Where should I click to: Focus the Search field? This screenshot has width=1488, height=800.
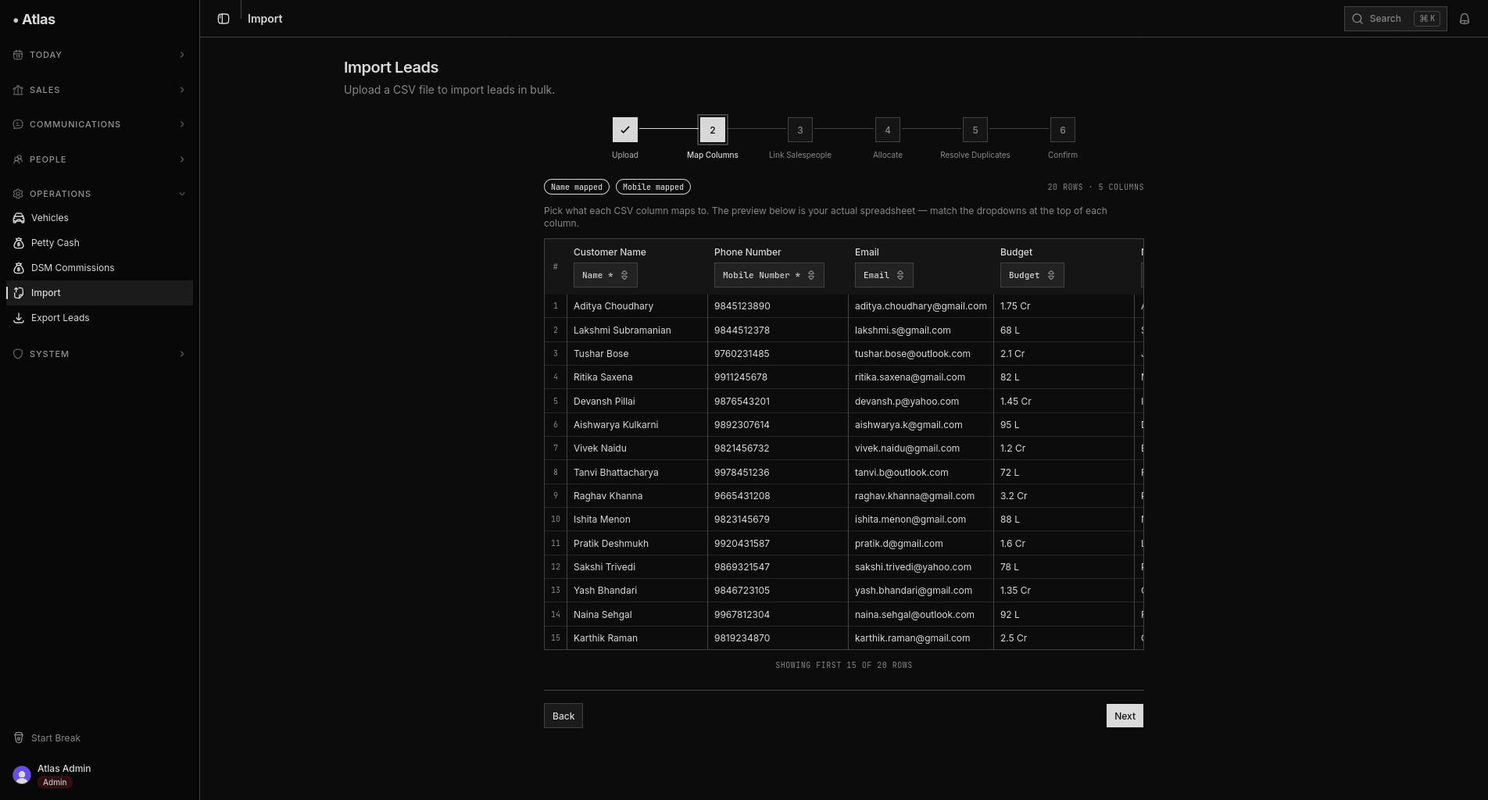pos(1395,19)
